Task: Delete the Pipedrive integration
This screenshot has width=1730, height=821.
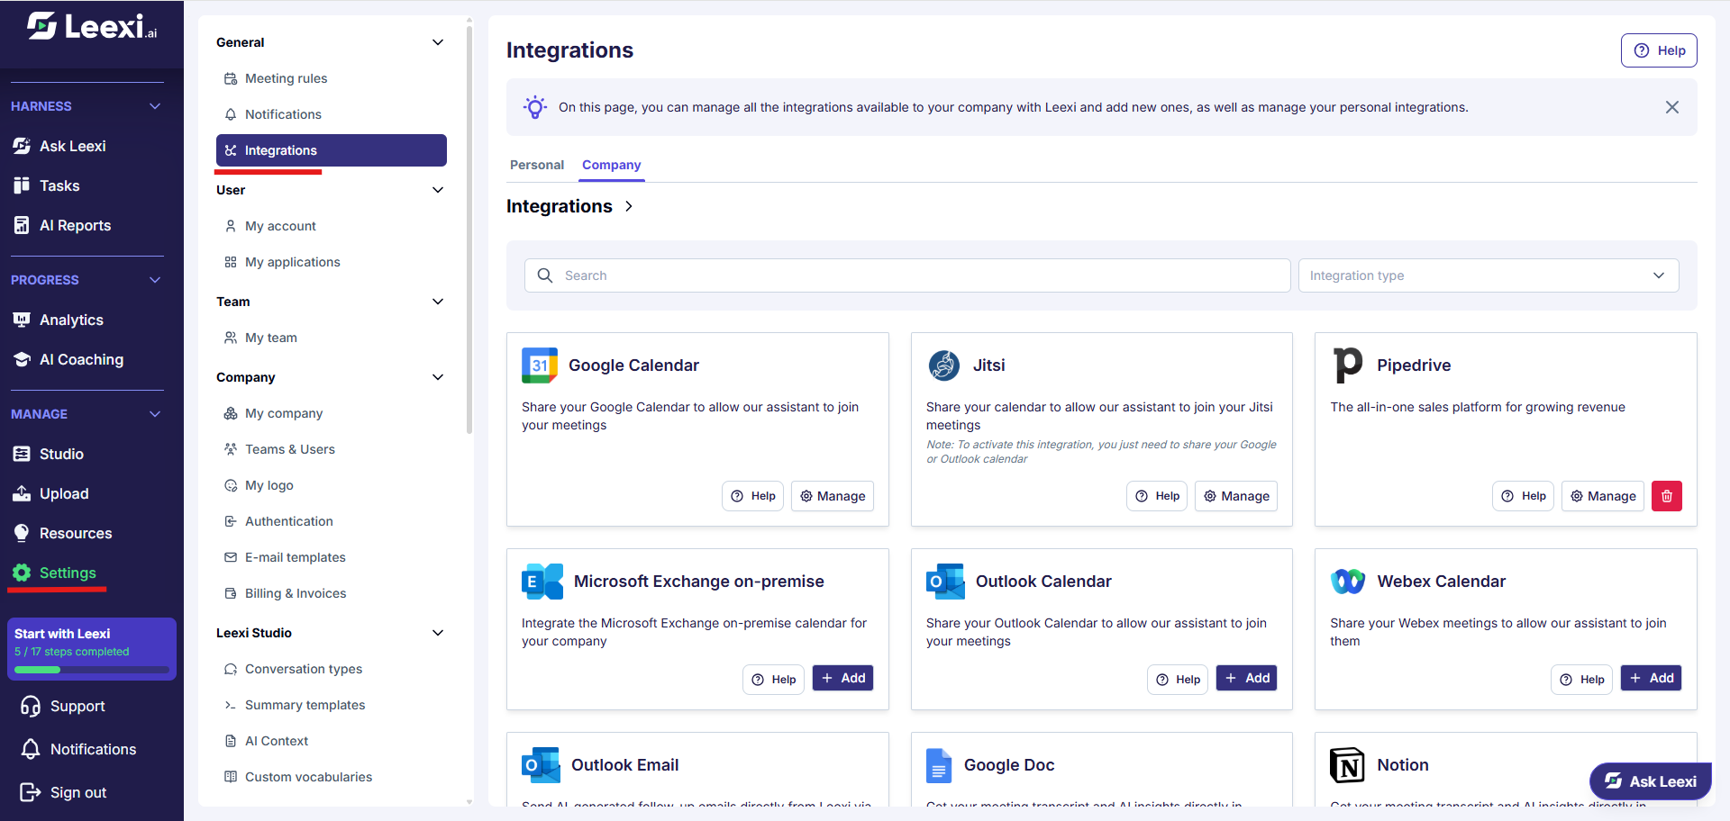Action: pyautogui.click(x=1667, y=496)
